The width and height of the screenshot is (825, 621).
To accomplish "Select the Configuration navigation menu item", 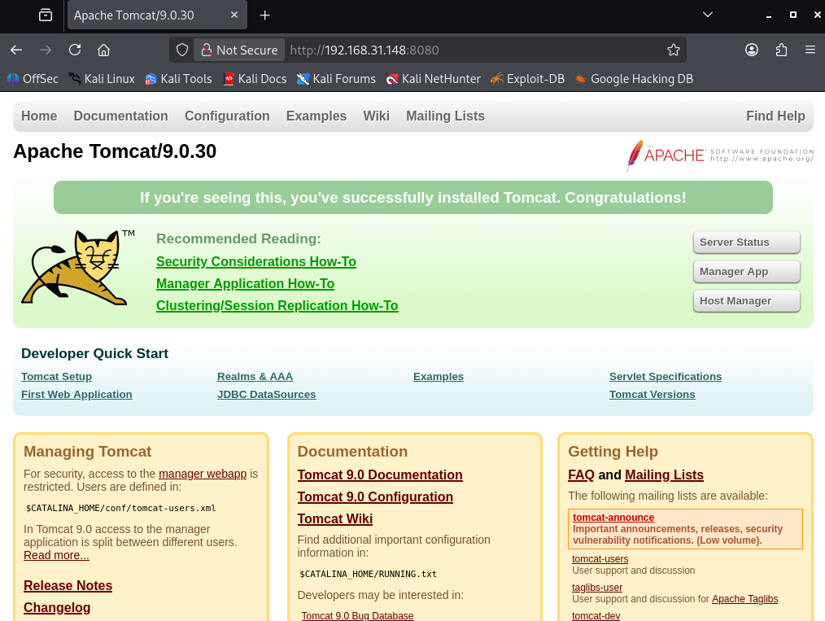I will [227, 116].
